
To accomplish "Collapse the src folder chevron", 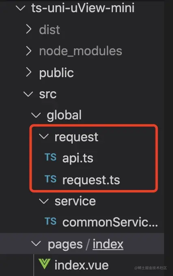I will (28, 94).
